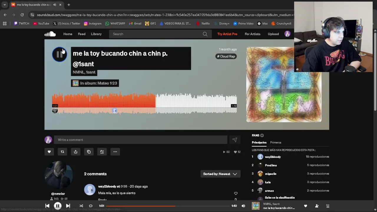Click the Cloud Rap tag
Screen dimensions: 377x212
(226, 57)
